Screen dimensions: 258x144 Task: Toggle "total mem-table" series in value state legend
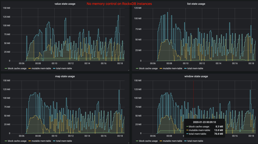pyautogui.click(x=64, y=69)
